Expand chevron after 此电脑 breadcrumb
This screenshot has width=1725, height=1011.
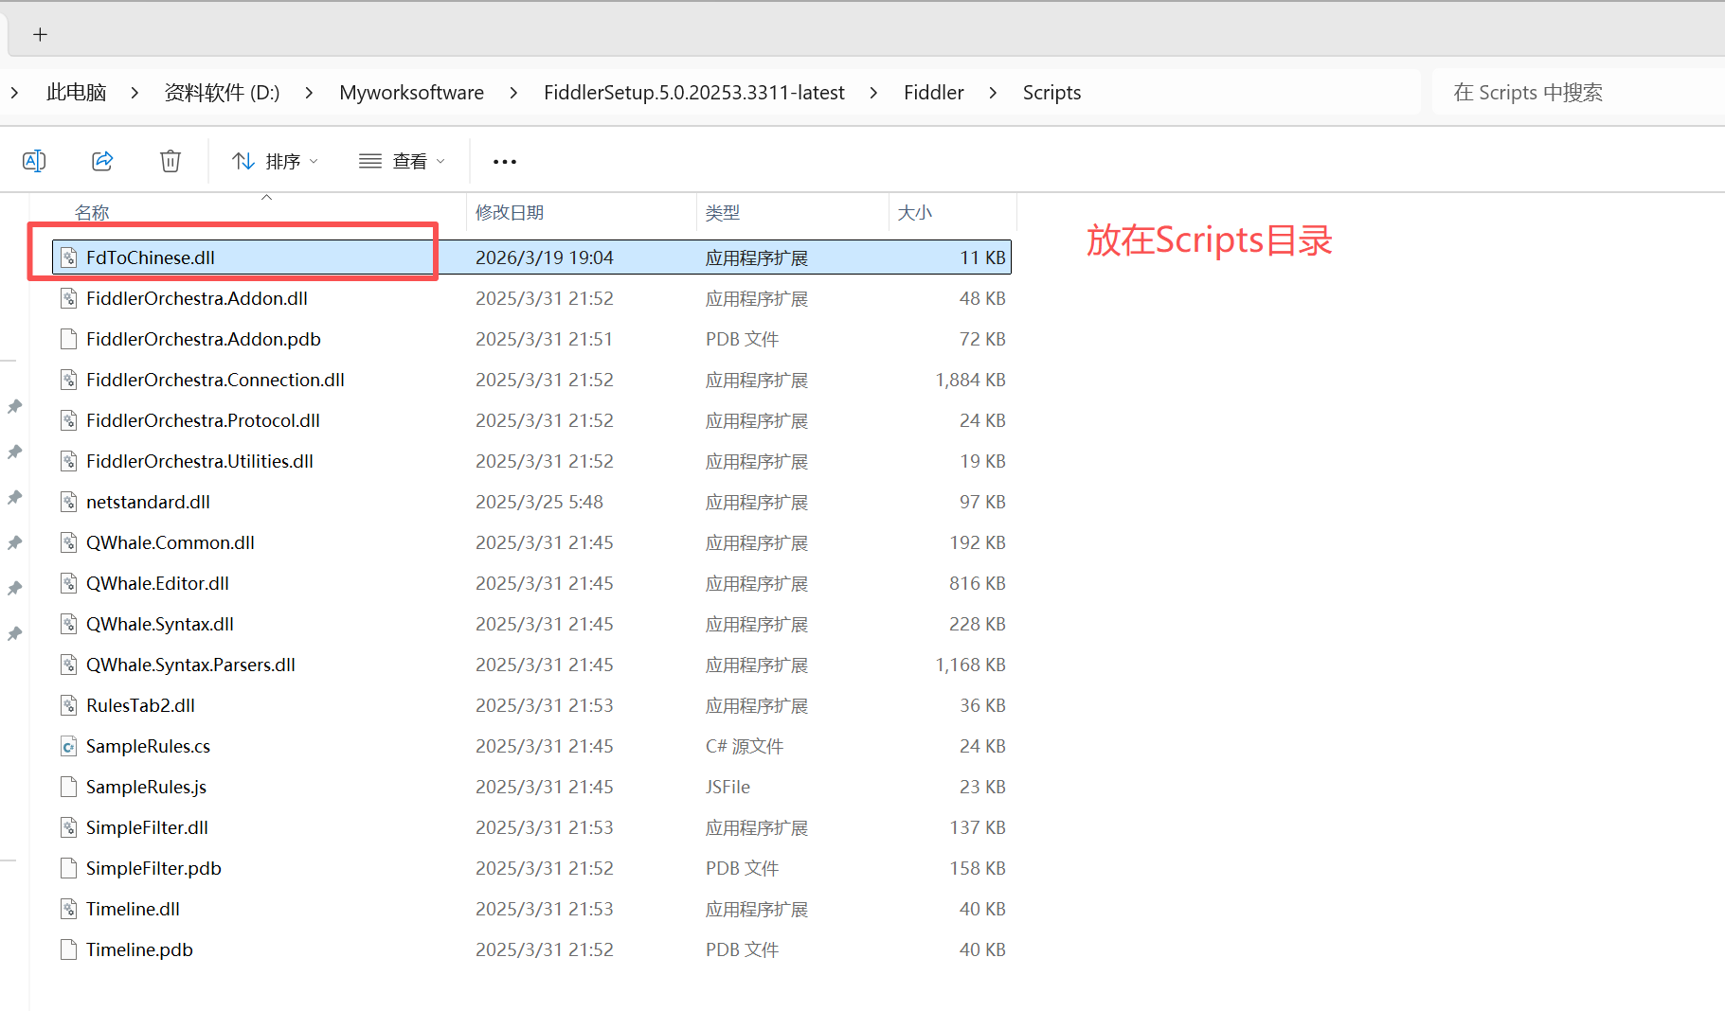[135, 93]
